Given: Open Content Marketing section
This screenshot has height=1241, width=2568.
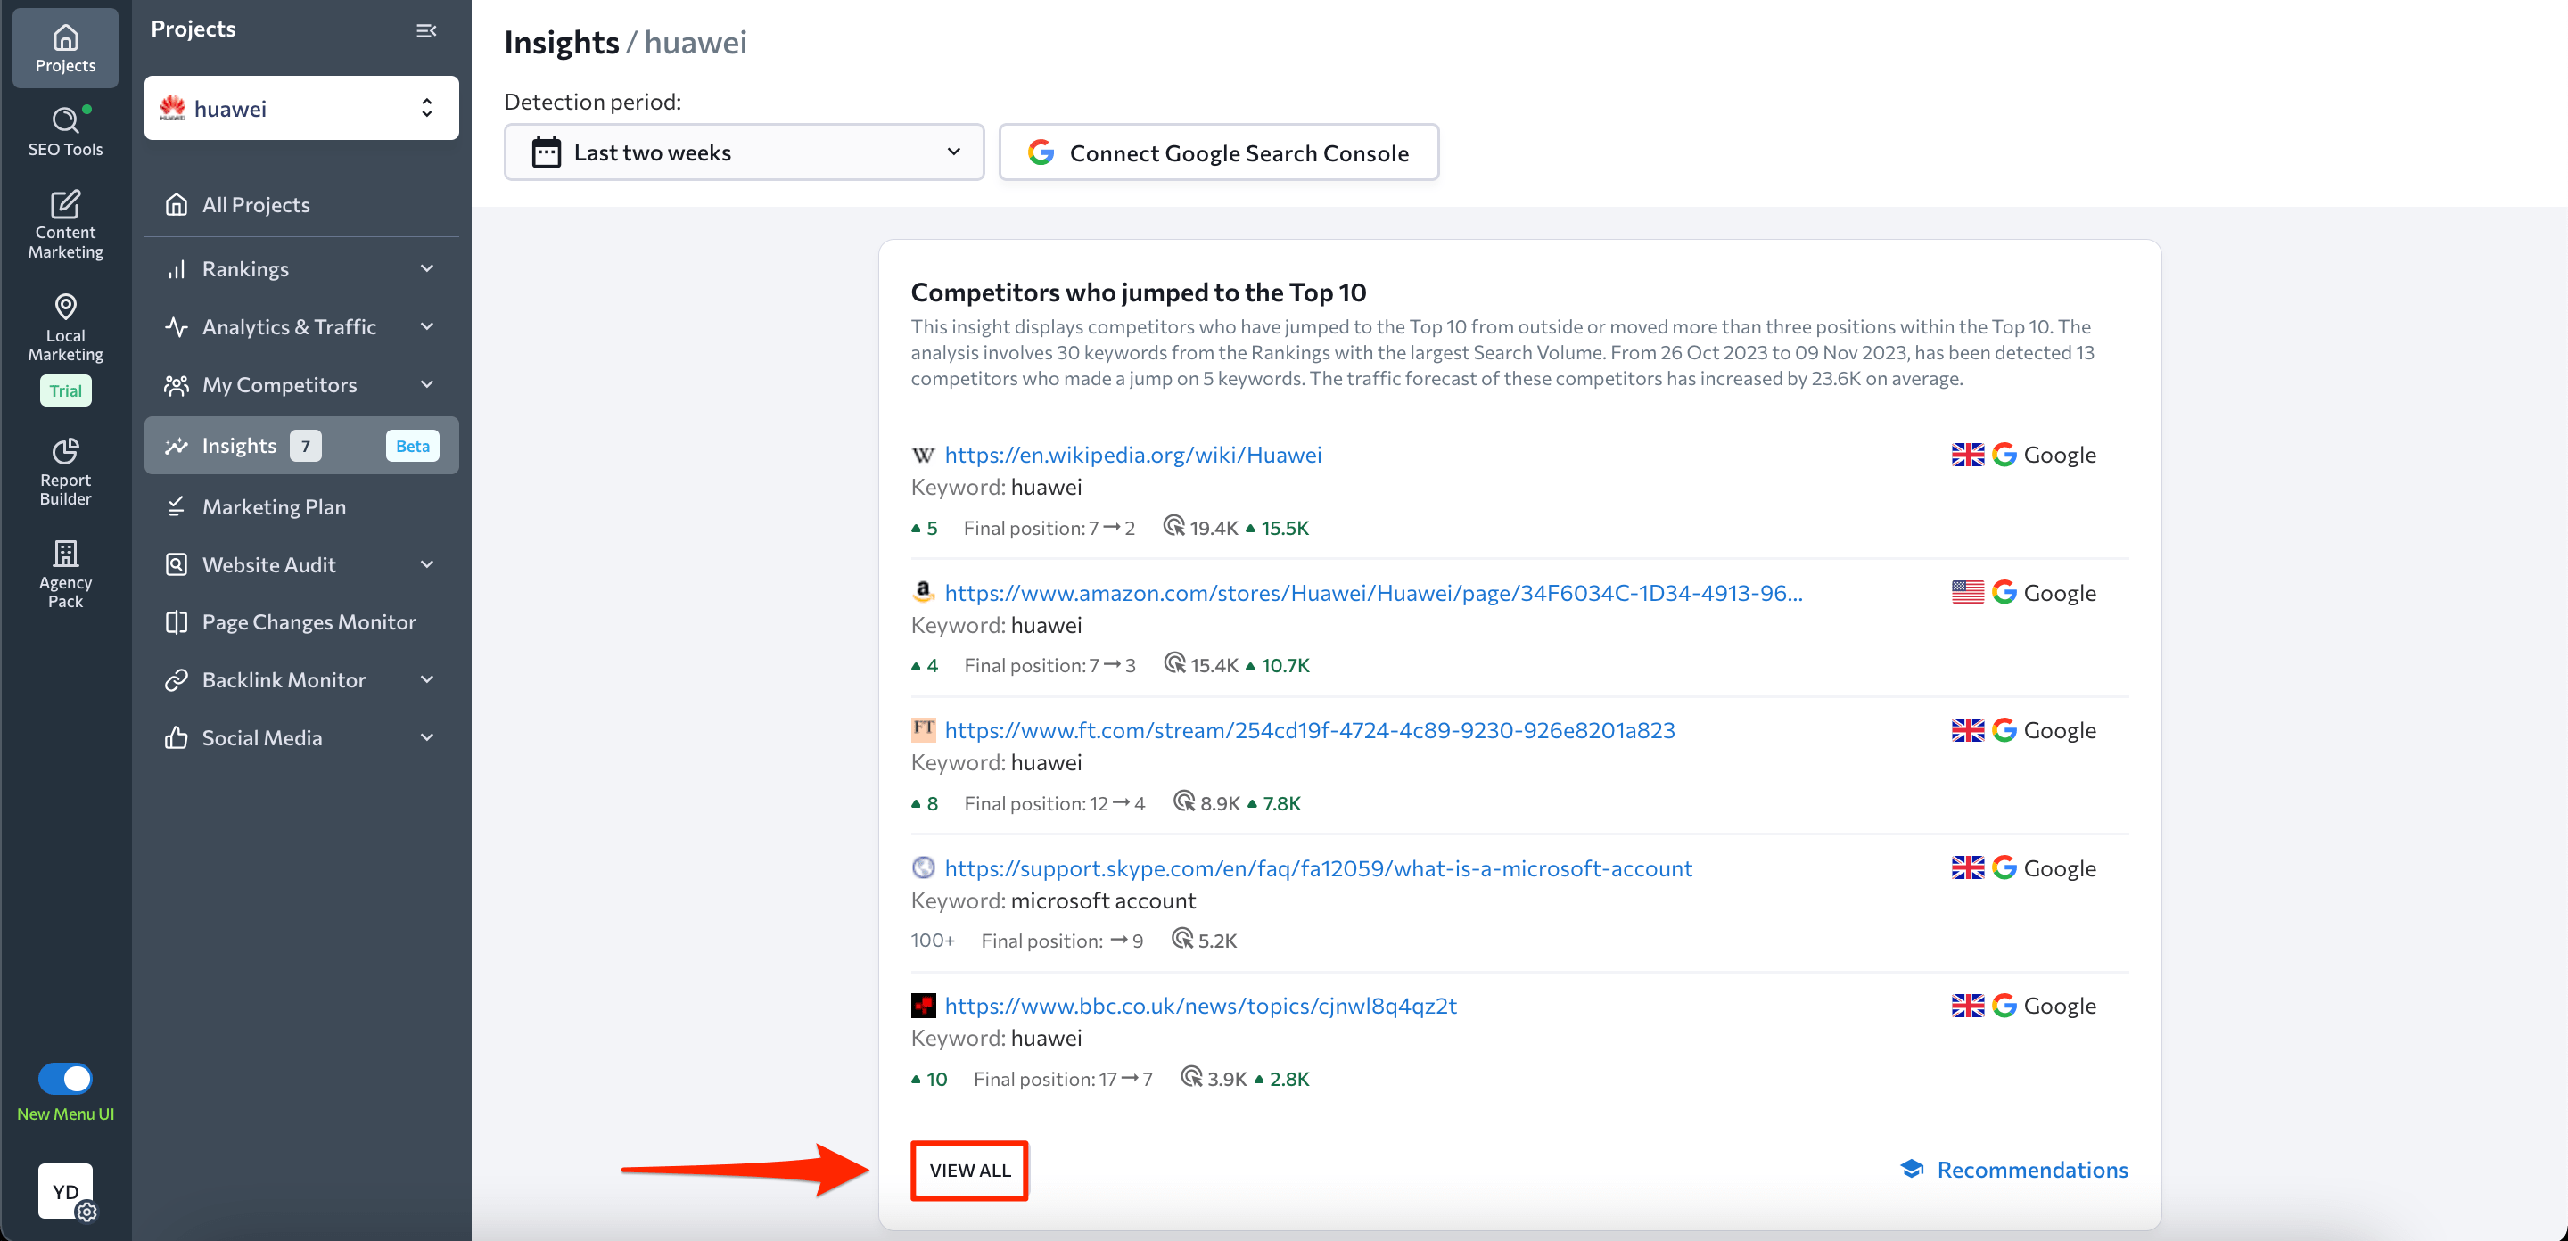Looking at the screenshot, I should pos(65,225).
